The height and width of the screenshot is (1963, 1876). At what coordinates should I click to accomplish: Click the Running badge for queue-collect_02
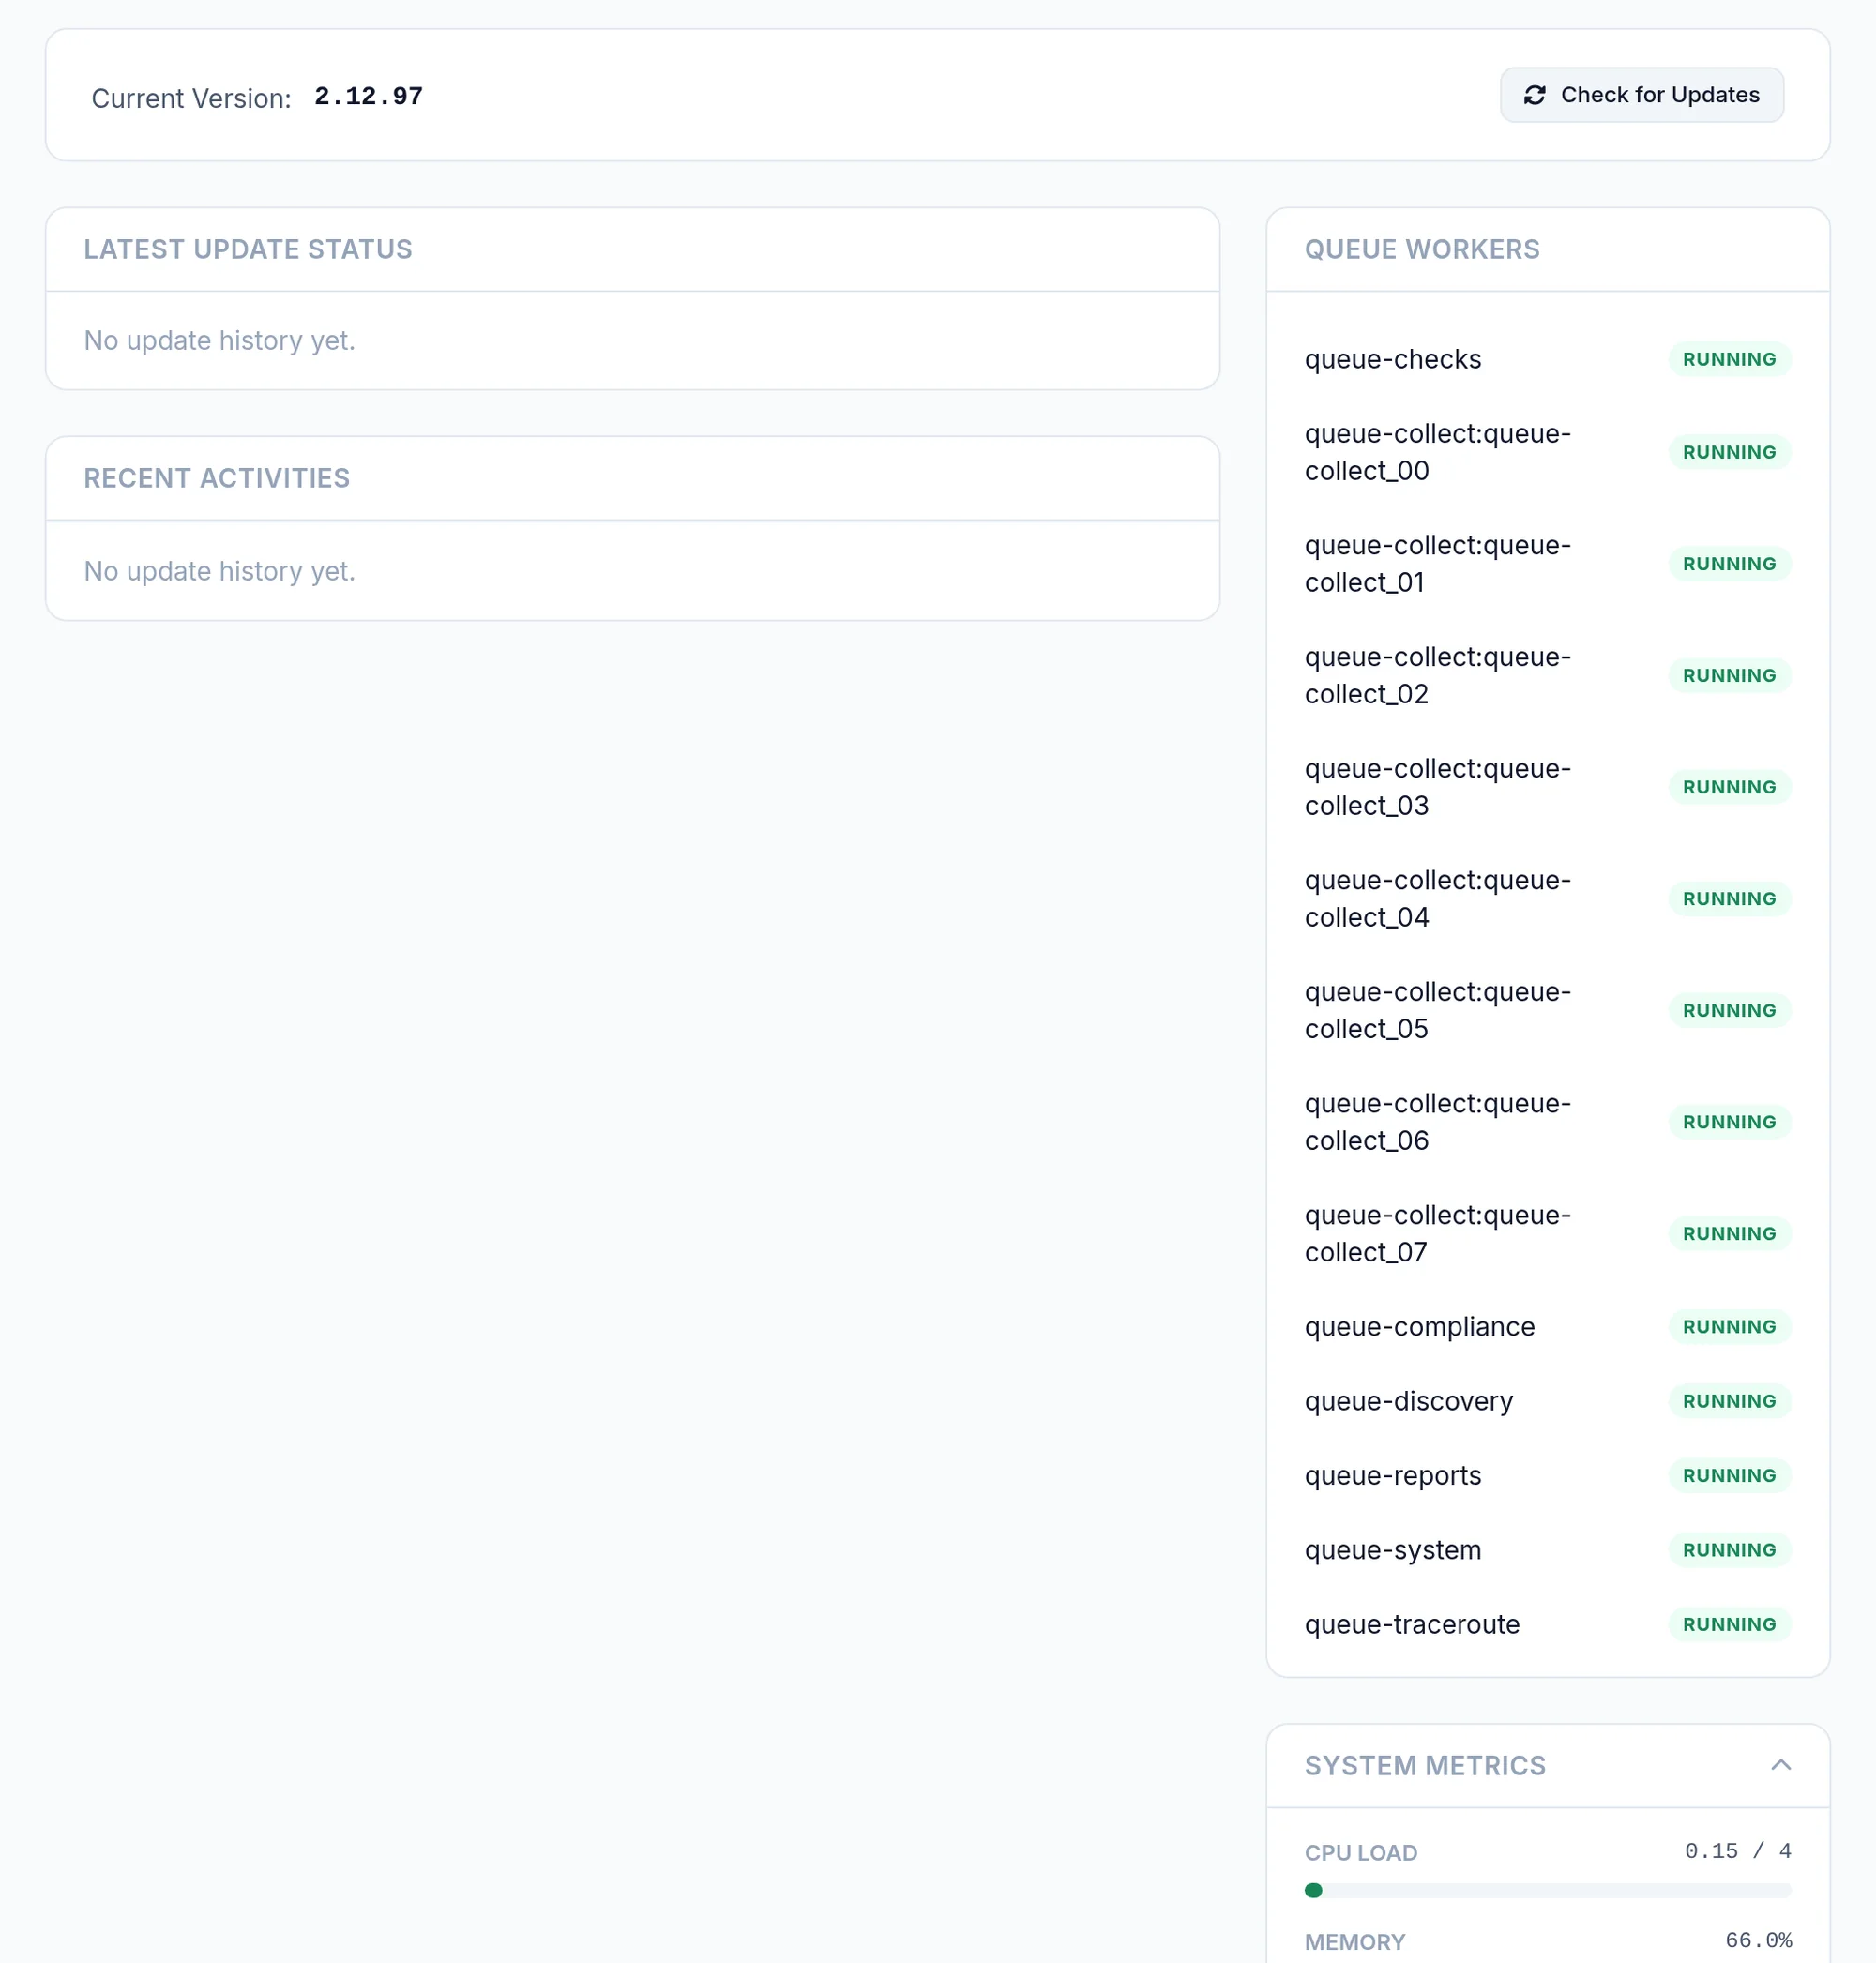click(1729, 675)
